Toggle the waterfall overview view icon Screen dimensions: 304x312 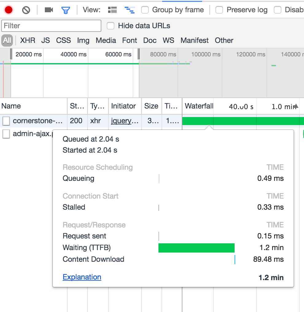pyautogui.click(x=130, y=10)
